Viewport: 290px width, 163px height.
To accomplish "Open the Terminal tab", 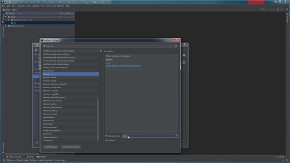I will click(29, 157).
